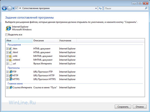
Task: Click the FTP Internet Explorer icon
Action: (x=11, y=72)
